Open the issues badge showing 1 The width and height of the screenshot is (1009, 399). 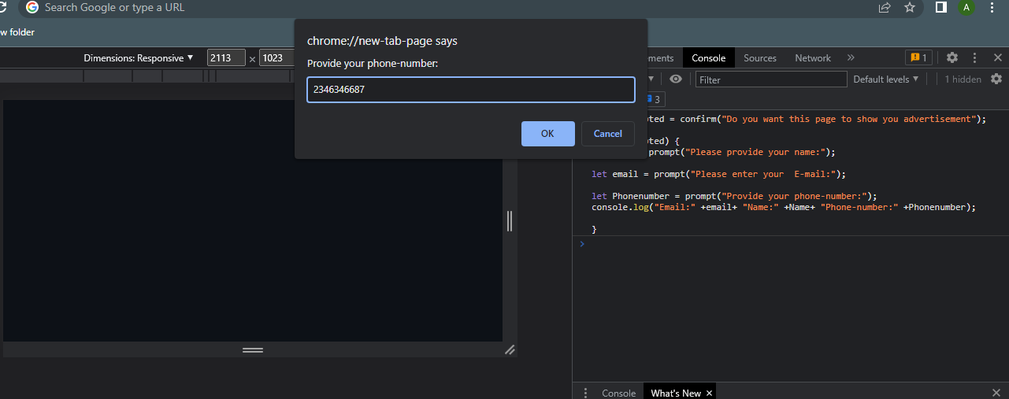pos(919,58)
